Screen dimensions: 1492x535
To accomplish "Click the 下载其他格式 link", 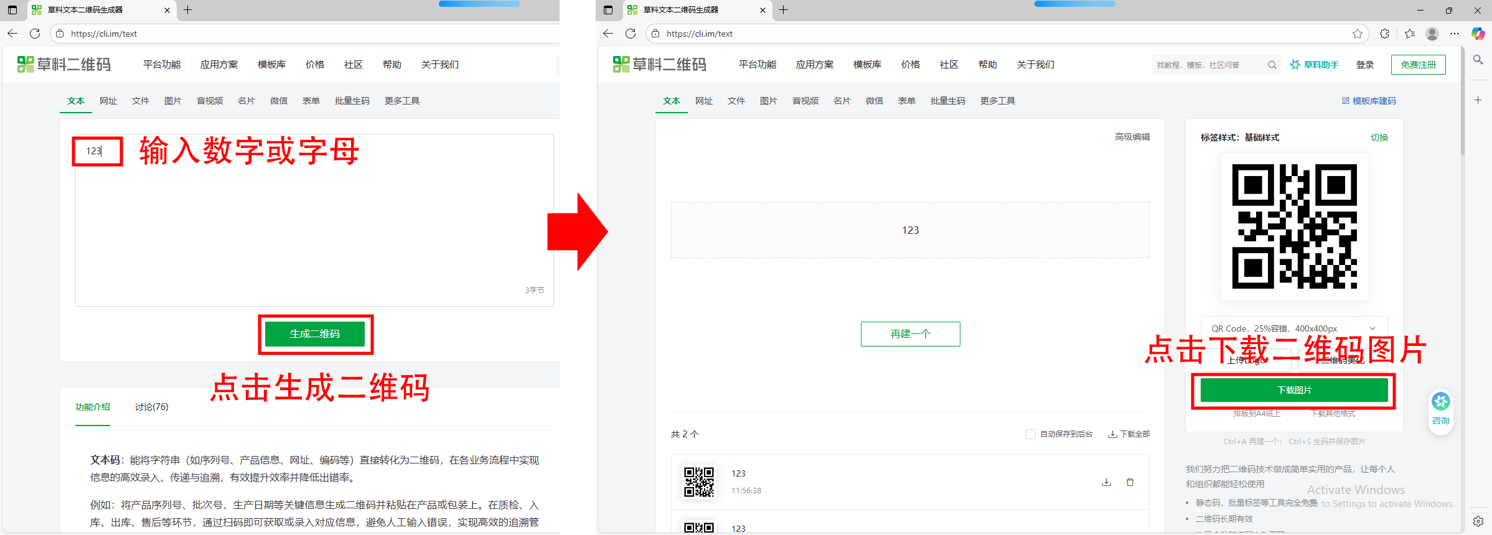I will (1333, 414).
